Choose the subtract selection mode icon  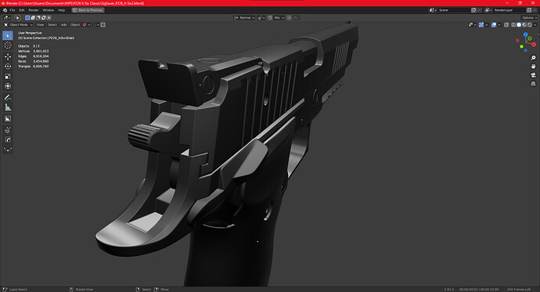38,17
